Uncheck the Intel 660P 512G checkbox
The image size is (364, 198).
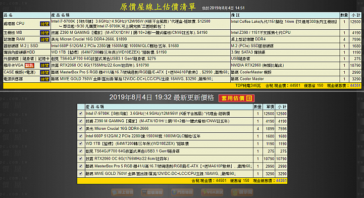coord(81,136)
